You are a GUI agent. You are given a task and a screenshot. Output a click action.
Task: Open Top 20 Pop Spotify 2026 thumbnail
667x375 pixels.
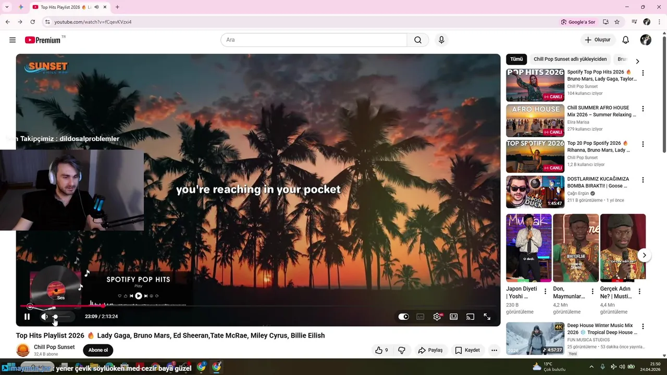pyautogui.click(x=535, y=156)
